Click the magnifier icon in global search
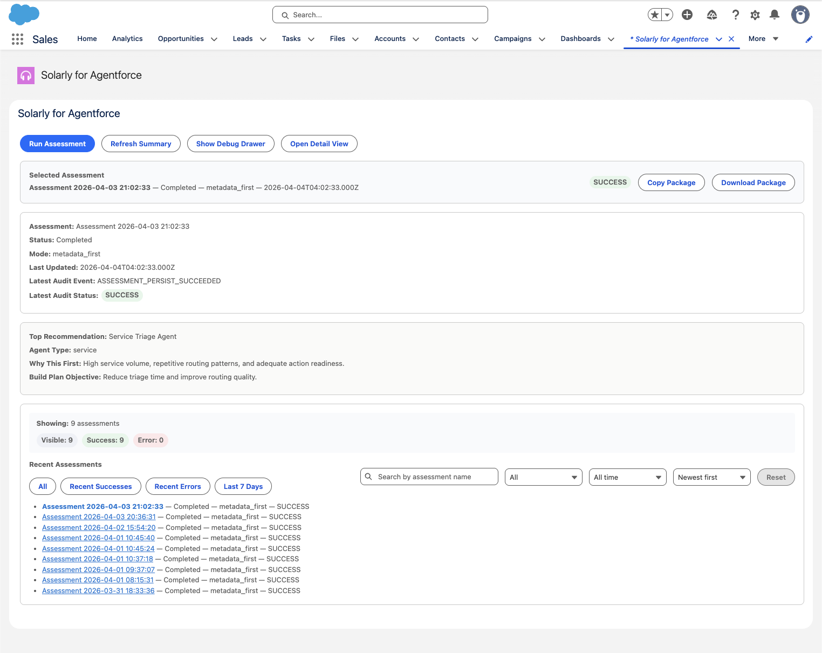 coord(285,15)
